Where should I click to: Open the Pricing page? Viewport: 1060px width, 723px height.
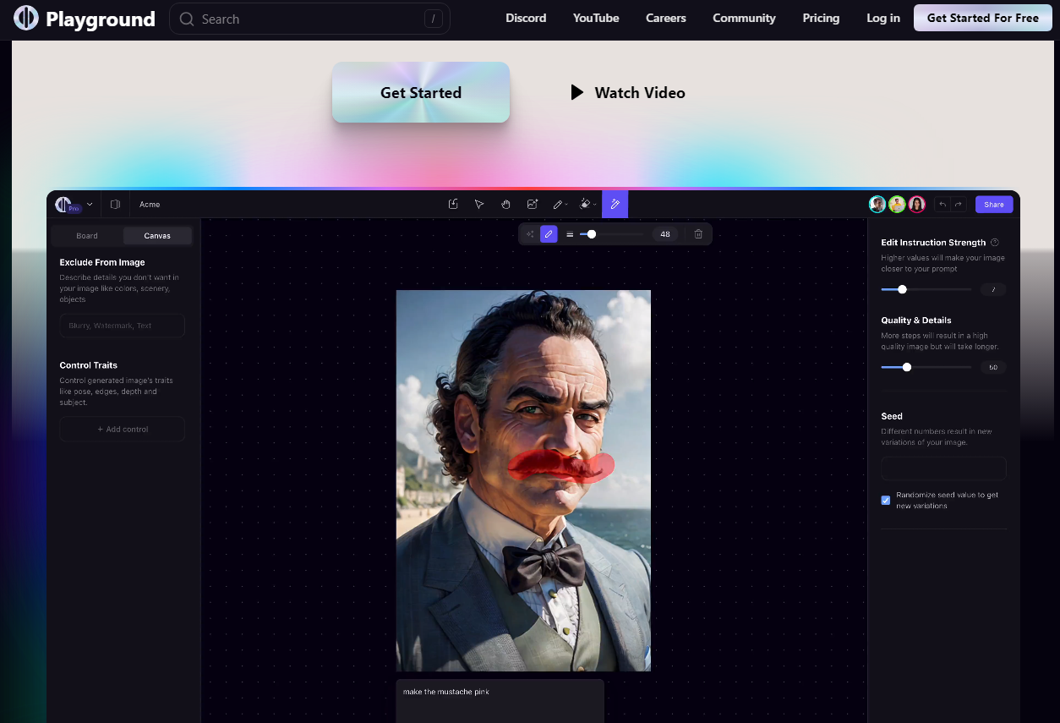tap(821, 18)
